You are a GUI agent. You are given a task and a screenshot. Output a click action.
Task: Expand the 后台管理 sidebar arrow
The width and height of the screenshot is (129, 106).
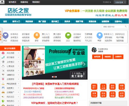click(18, 57)
